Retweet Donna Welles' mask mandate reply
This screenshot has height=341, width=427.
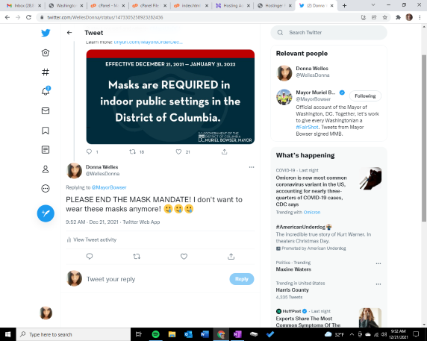tap(137, 257)
